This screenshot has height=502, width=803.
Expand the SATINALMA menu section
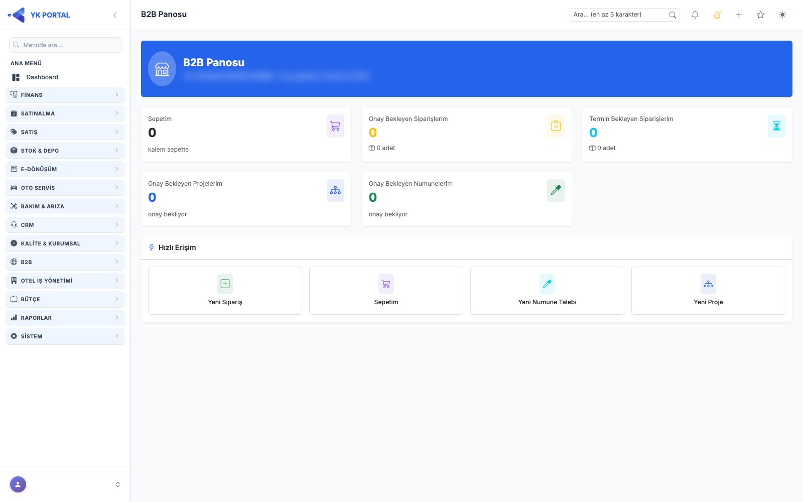(x=65, y=113)
